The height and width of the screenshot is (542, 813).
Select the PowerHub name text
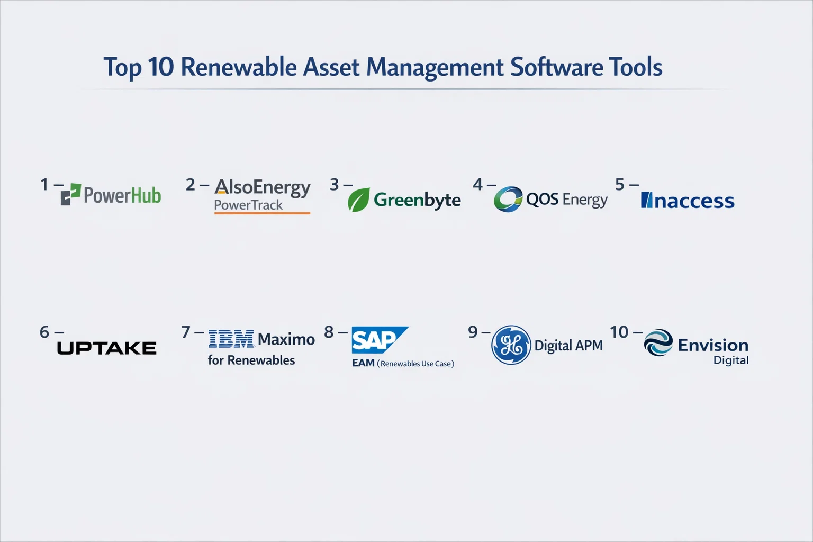122,195
